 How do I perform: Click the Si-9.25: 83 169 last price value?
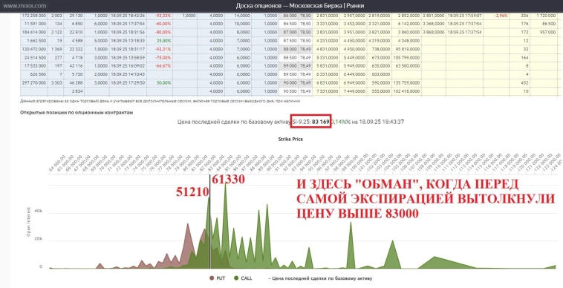[311, 122]
